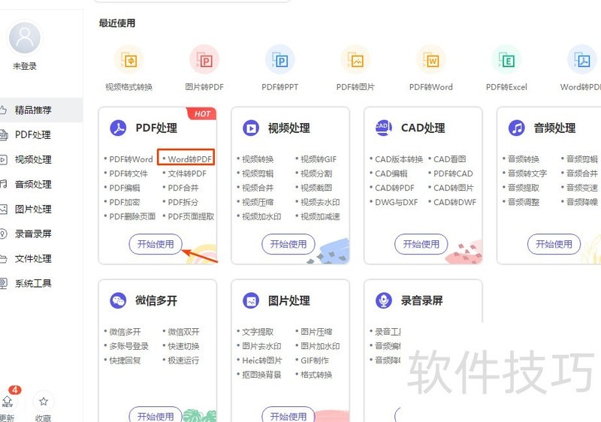
Task: Select 音频处理 in the sidebar
Action: pos(33,184)
